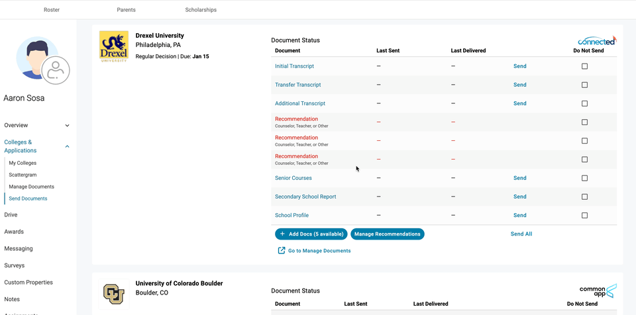This screenshot has width=636, height=315.
Task: Click the Connected logo icon
Action: pos(596,40)
